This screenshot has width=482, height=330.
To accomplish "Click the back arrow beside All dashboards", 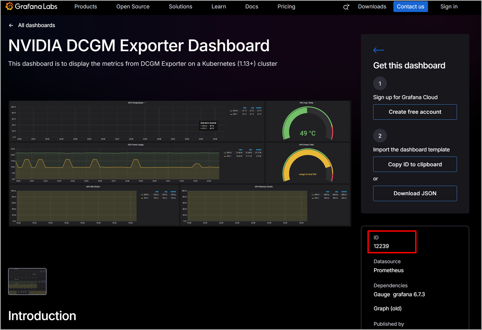I will (x=11, y=25).
